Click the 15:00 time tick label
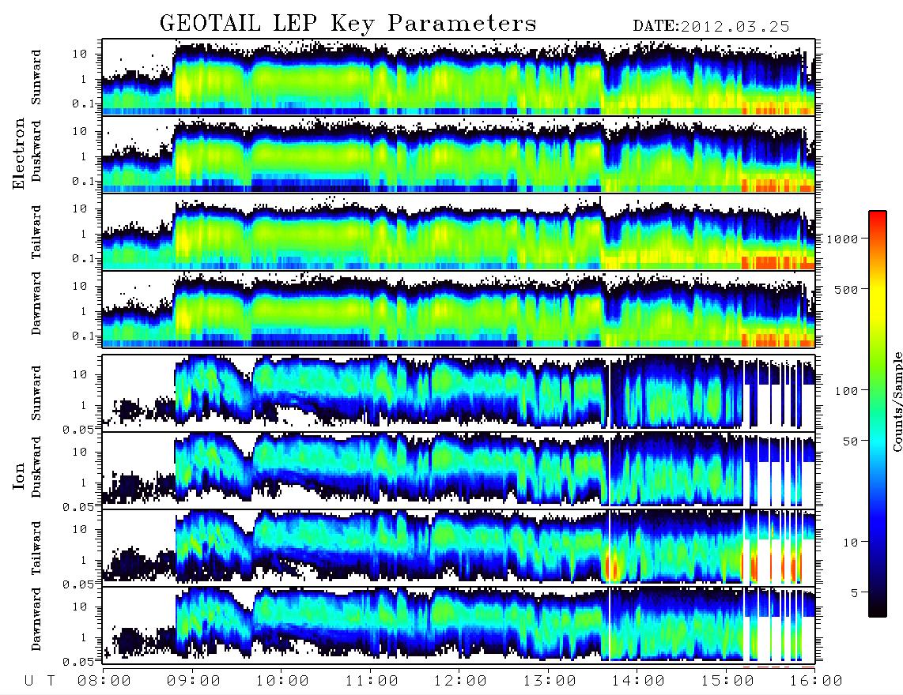This screenshot has height=695, width=903. tap(728, 682)
